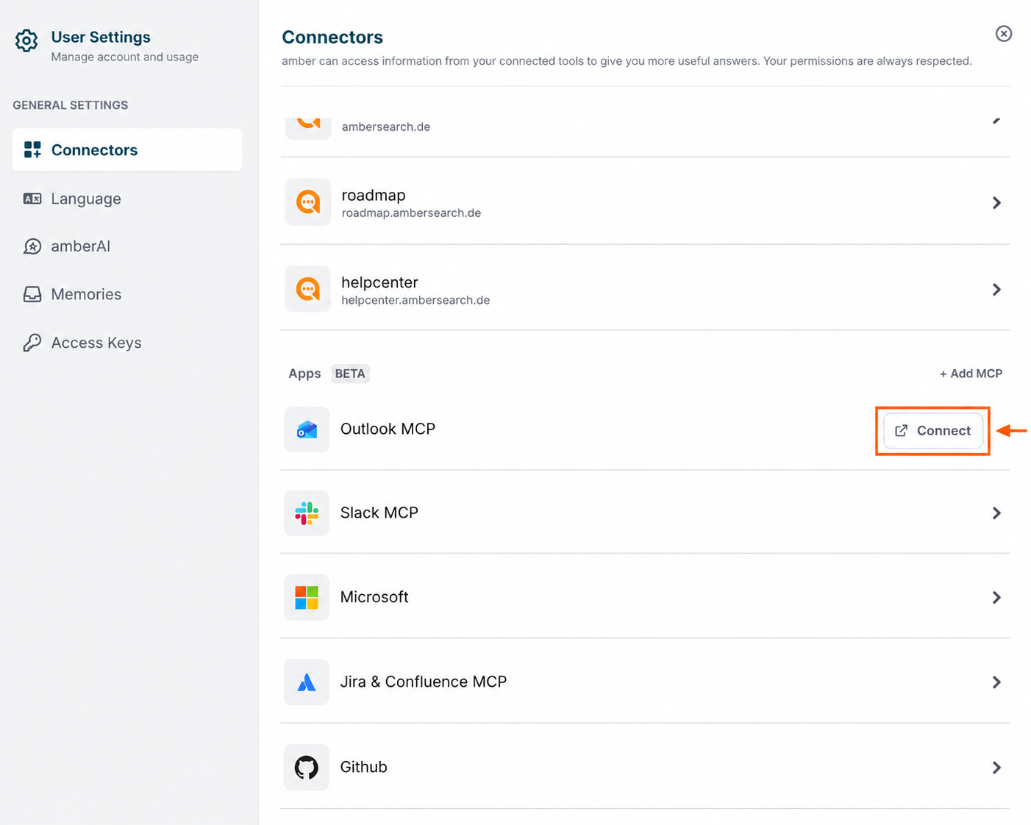This screenshot has height=825, width=1031.
Task: Select the helpcenter.ambersearch.de text
Action: (x=415, y=300)
